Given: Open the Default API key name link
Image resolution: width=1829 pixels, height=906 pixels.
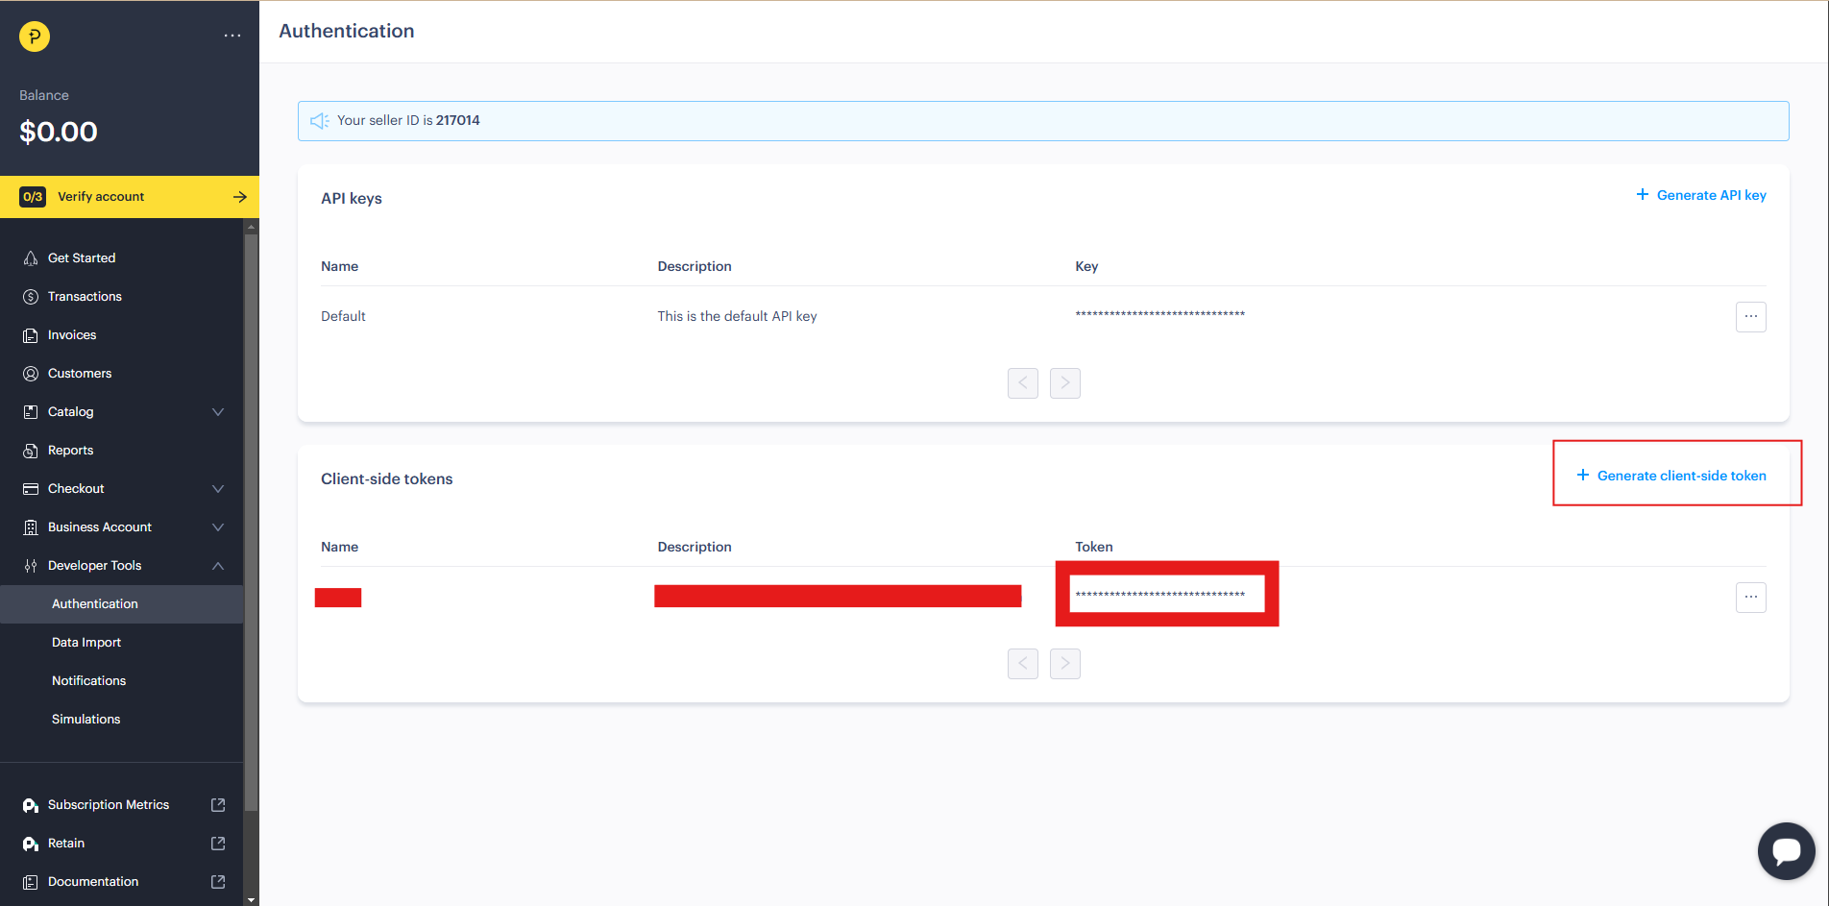Looking at the screenshot, I should (x=343, y=316).
